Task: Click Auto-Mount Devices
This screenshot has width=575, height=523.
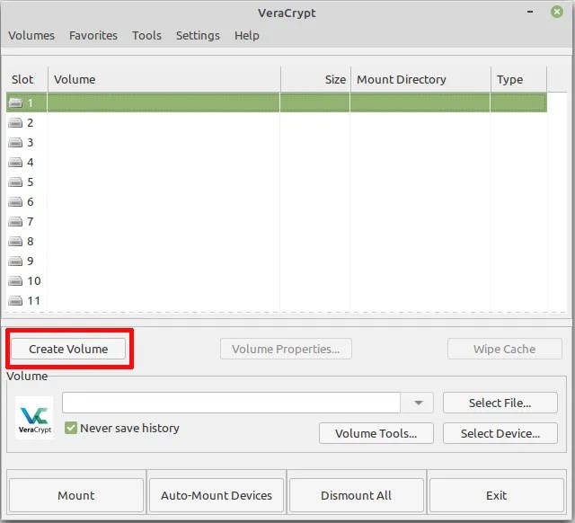Action: [217, 495]
